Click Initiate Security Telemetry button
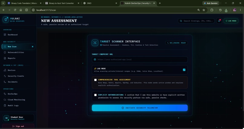This screenshot has height=129, width=244. coord(140,108)
